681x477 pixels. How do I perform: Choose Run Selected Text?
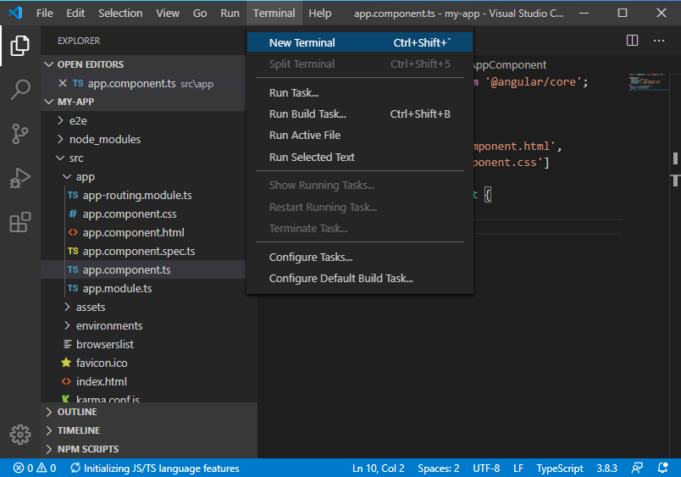(x=360, y=157)
